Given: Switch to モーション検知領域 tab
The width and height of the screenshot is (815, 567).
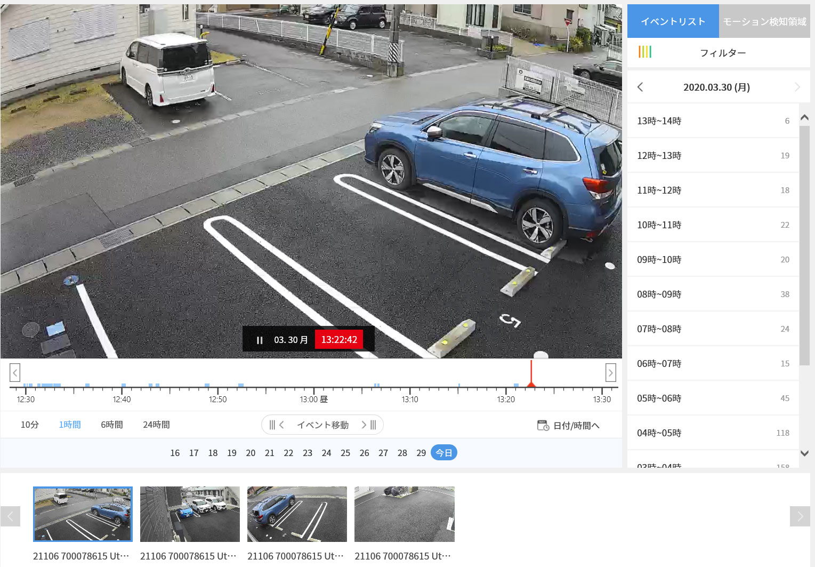Looking at the screenshot, I should [x=764, y=22].
